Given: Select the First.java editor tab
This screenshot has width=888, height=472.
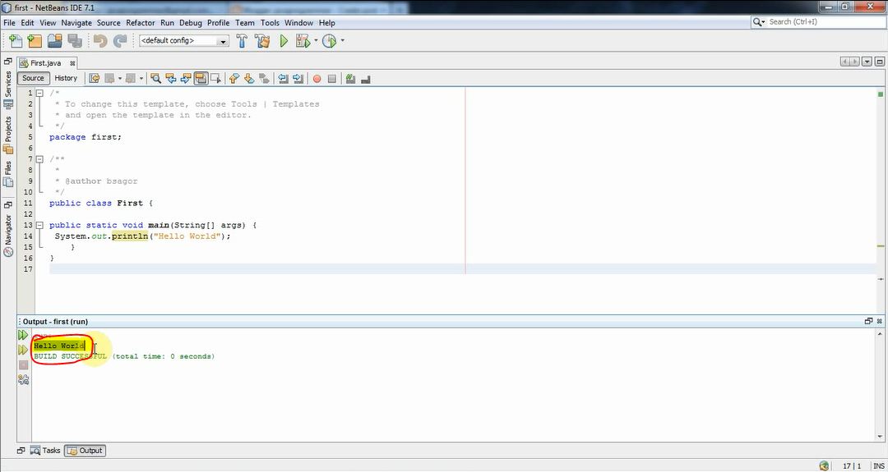Looking at the screenshot, I should [45, 62].
